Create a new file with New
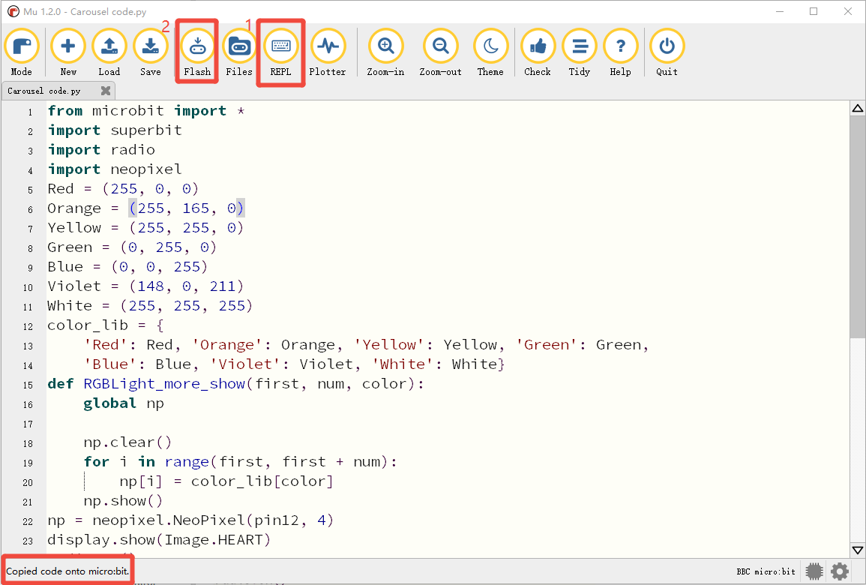The height and width of the screenshot is (585, 866). tap(68, 52)
